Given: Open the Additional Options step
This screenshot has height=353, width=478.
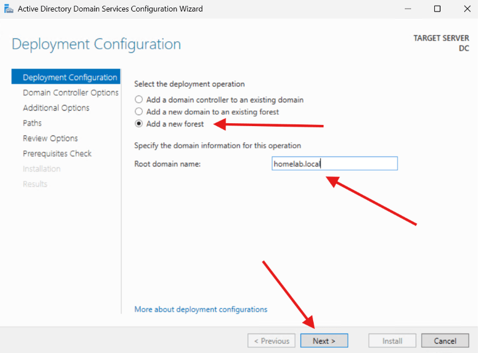Looking at the screenshot, I should (x=56, y=108).
